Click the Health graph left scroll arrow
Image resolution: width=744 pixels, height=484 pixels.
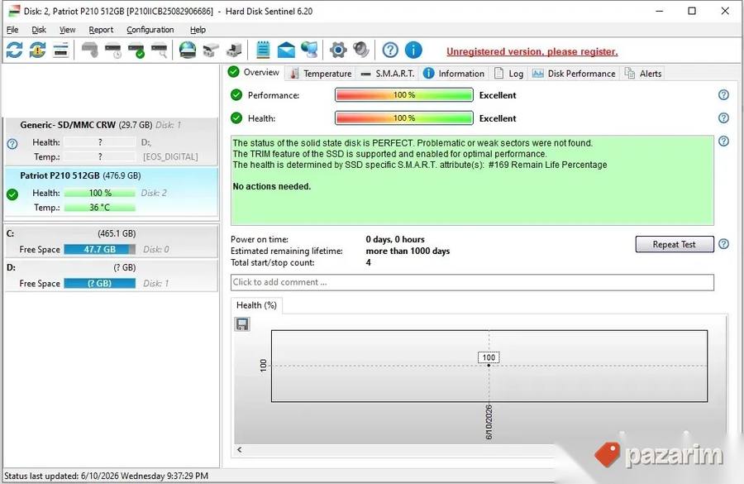(x=240, y=449)
